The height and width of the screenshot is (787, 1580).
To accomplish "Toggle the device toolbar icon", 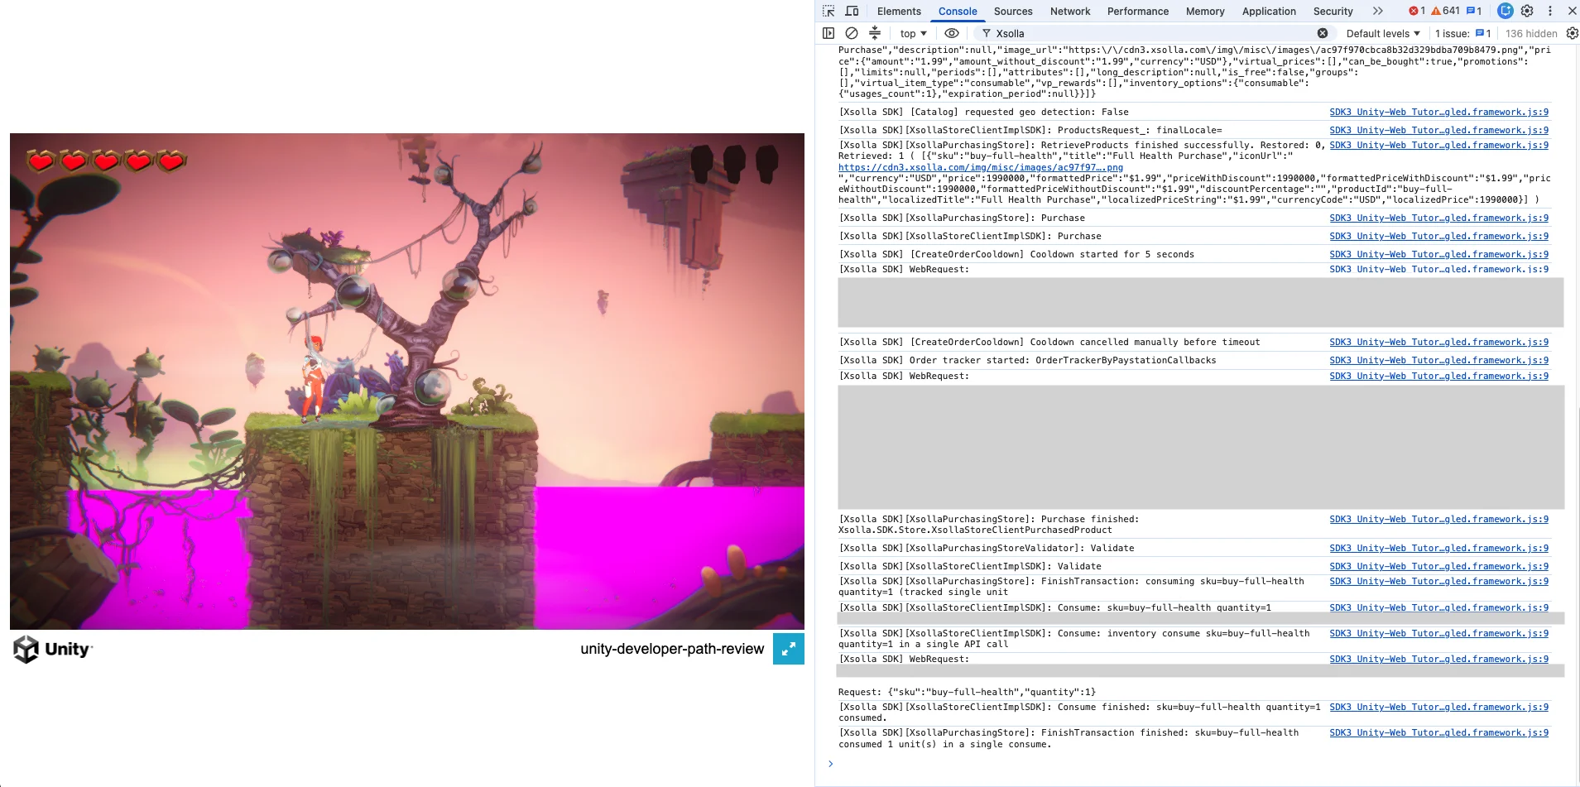I will [852, 11].
